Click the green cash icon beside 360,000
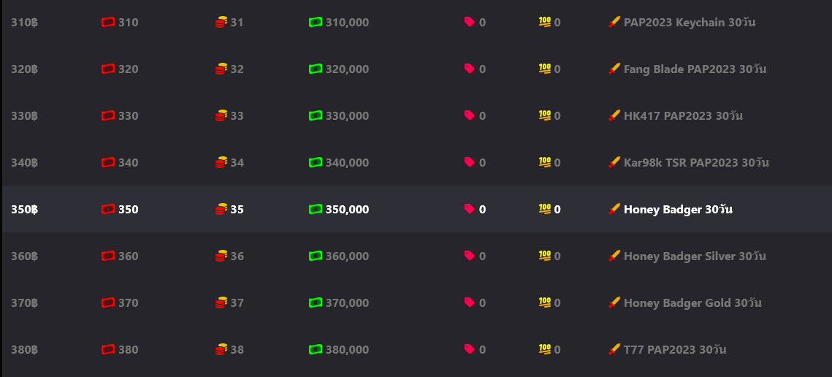This screenshot has width=832, height=377. pos(316,256)
